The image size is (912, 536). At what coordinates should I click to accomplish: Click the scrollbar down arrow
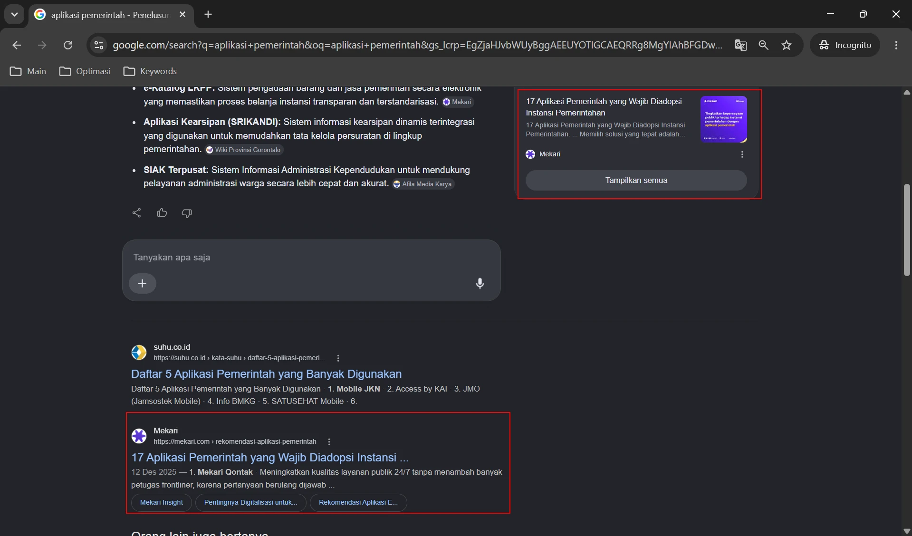(x=907, y=531)
